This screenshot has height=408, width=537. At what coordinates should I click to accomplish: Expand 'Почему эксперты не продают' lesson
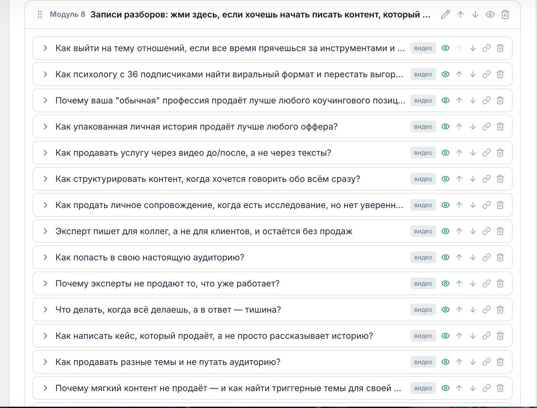[45, 284]
